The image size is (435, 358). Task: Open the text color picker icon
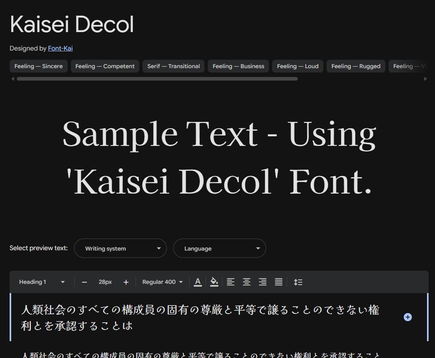pyautogui.click(x=198, y=282)
